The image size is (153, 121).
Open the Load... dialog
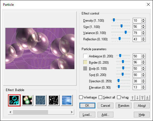(x=87, y=115)
